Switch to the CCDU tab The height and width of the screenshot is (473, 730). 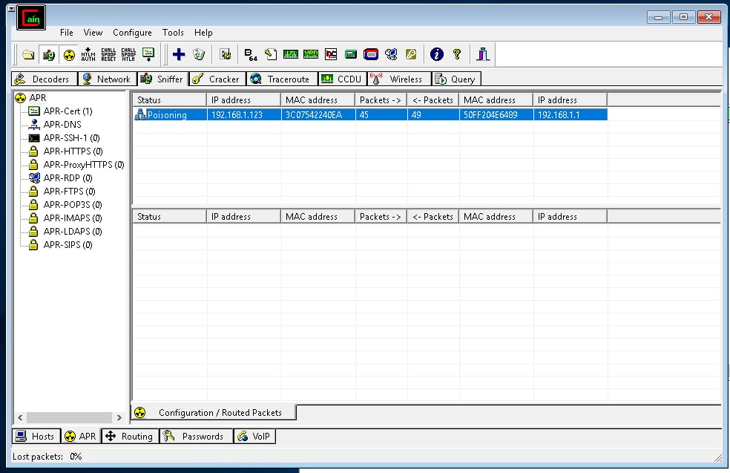tap(343, 79)
